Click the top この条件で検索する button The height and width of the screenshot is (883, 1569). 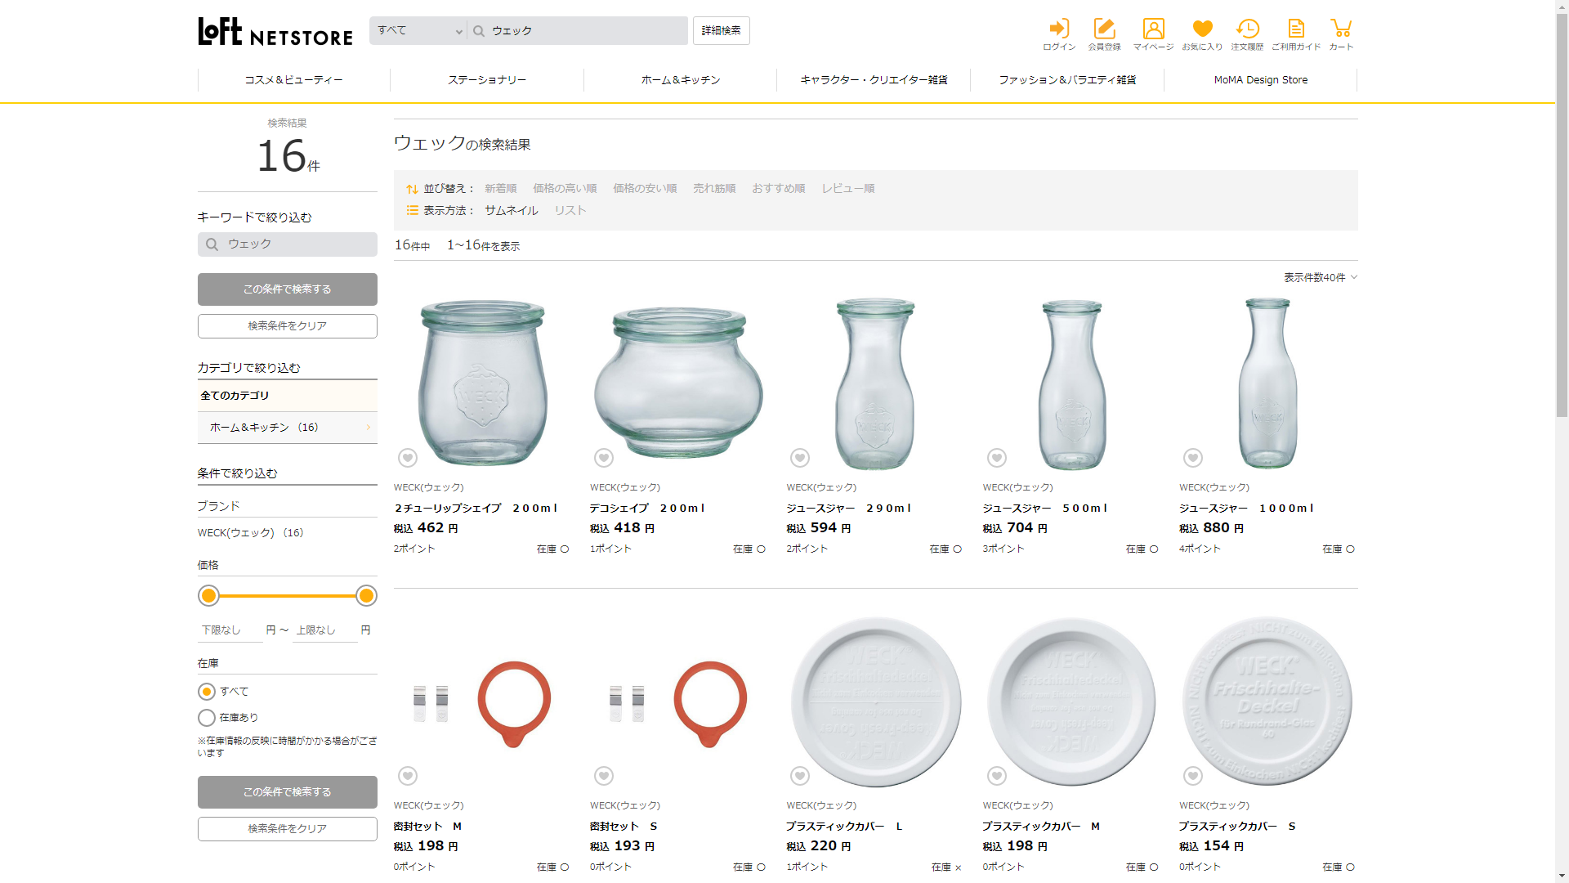(x=287, y=289)
